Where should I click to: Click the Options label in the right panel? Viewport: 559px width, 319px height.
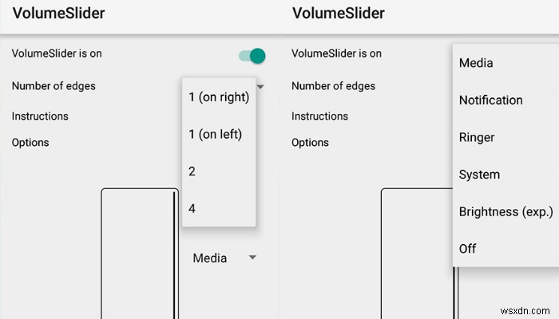[310, 143]
